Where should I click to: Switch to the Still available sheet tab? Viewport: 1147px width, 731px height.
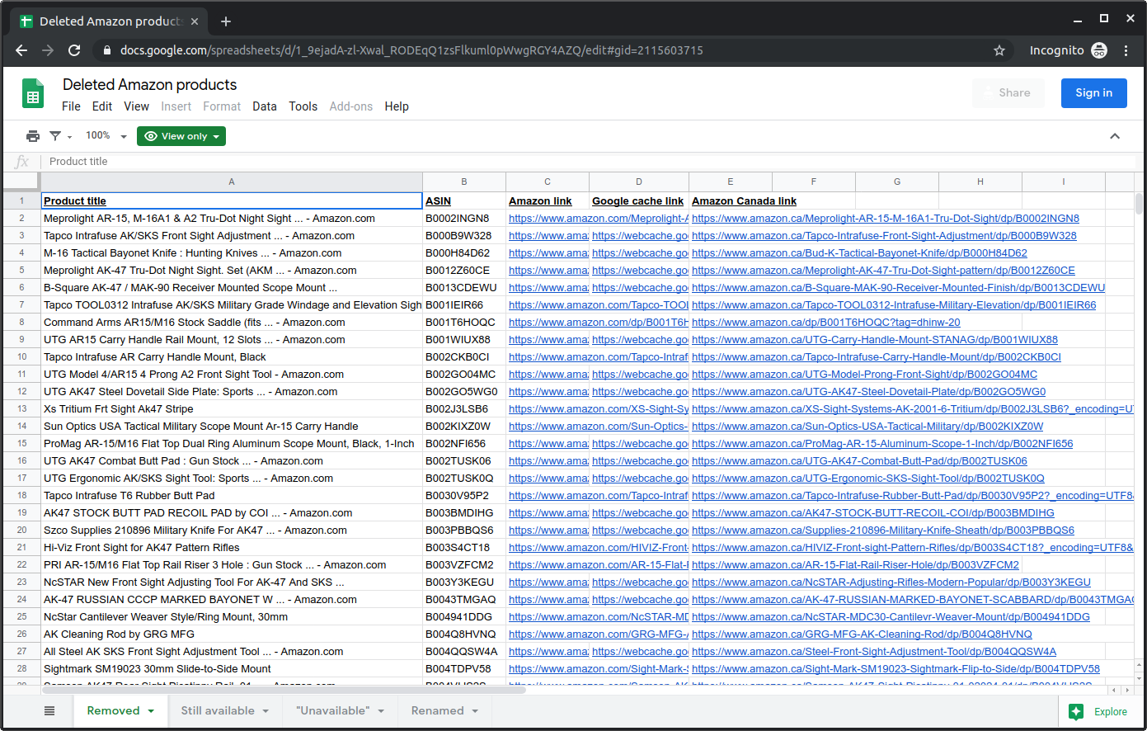click(x=218, y=711)
